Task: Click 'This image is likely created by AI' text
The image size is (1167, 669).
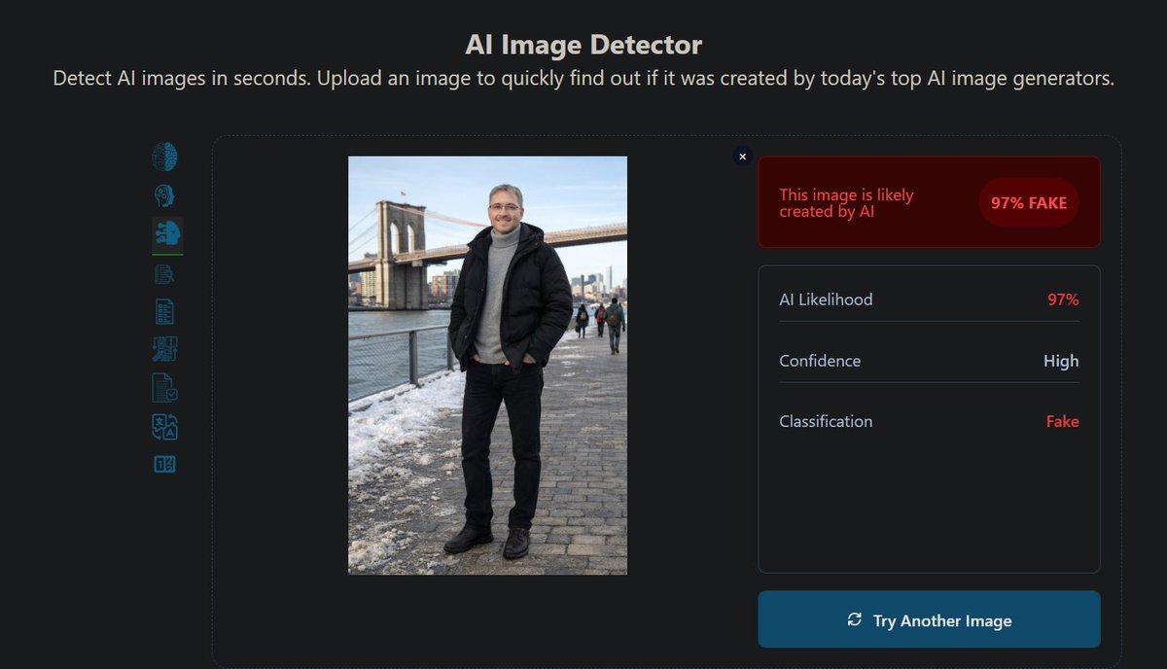Action: pyautogui.click(x=846, y=202)
